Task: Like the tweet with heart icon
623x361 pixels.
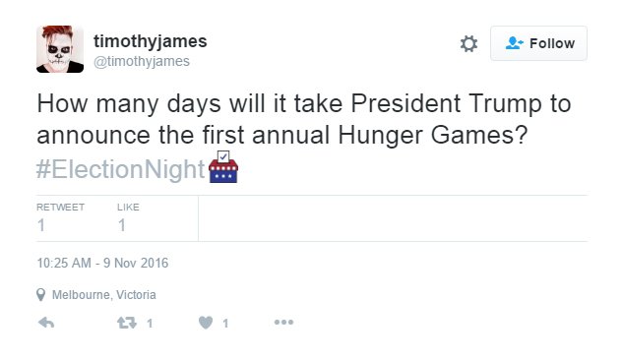Action: [x=206, y=323]
